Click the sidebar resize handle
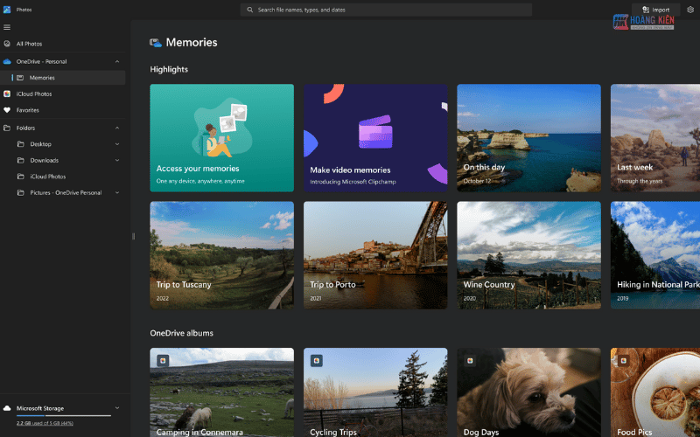The image size is (700, 437). 133,236
